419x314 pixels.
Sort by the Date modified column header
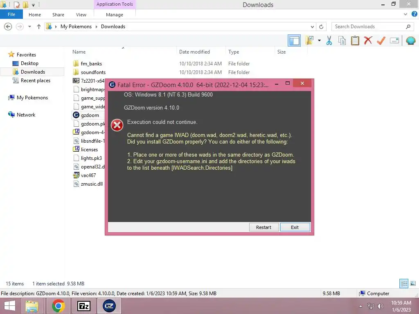pyautogui.click(x=194, y=52)
